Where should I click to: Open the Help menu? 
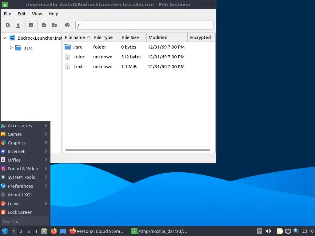point(54,14)
